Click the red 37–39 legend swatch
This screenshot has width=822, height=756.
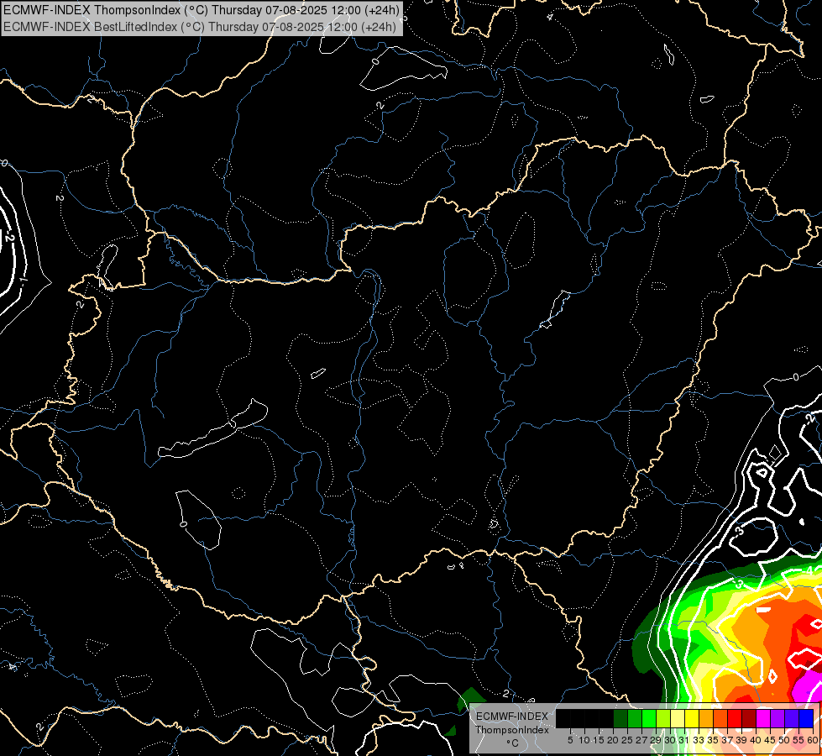pyautogui.click(x=735, y=718)
